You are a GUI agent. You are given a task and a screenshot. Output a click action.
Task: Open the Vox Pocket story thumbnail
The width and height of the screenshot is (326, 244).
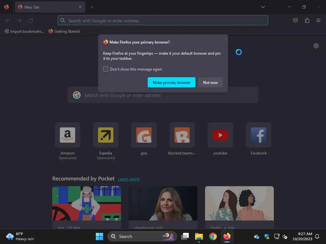[x=87, y=203]
